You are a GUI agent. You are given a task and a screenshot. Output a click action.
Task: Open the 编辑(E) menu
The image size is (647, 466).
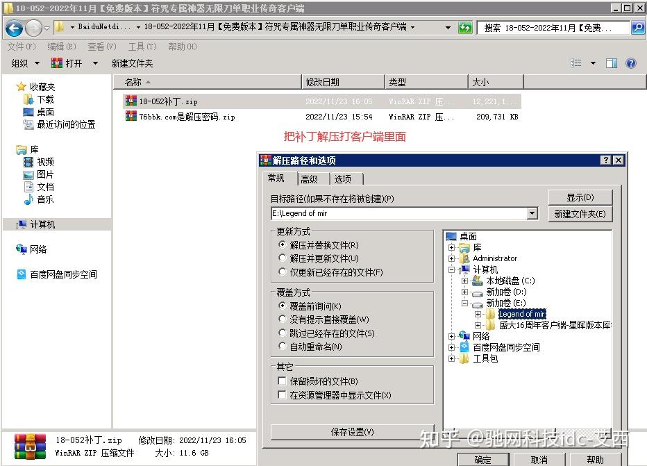coord(62,47)
